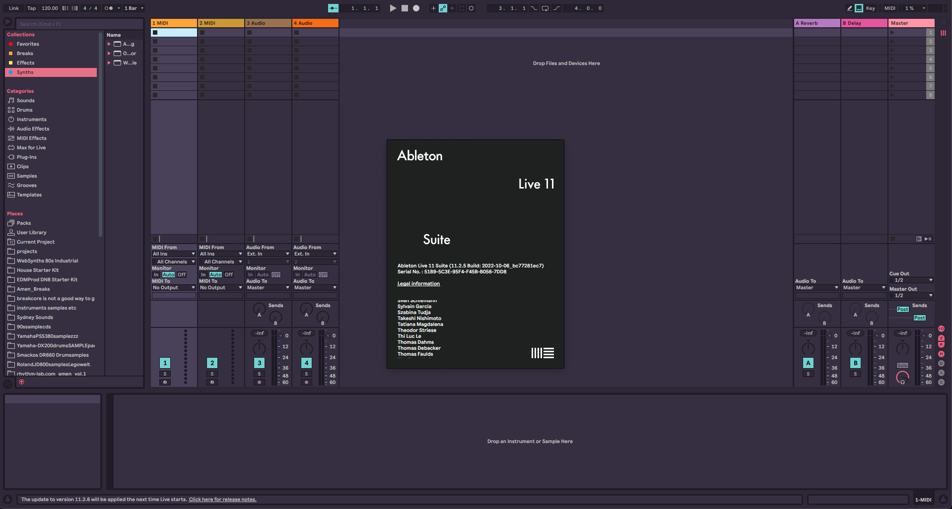This screenshot has width=952, height=509.
Task: Open track 1 All Channels dropdown
Action: (174, 262)
